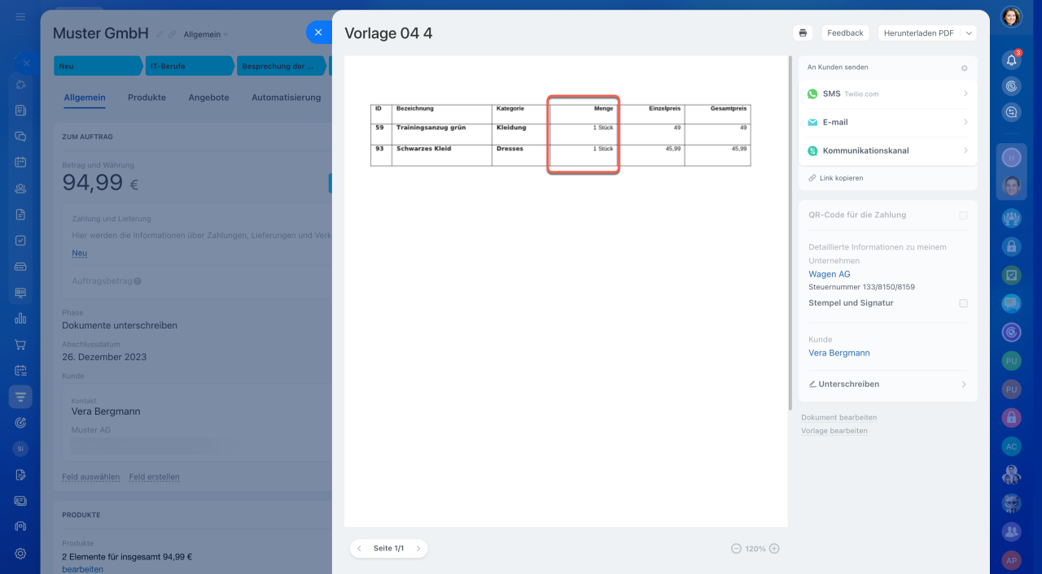Open target goal icon in left sidebar
The width and height of the screenshot is (1042, 574).
[x=20, y=423]
